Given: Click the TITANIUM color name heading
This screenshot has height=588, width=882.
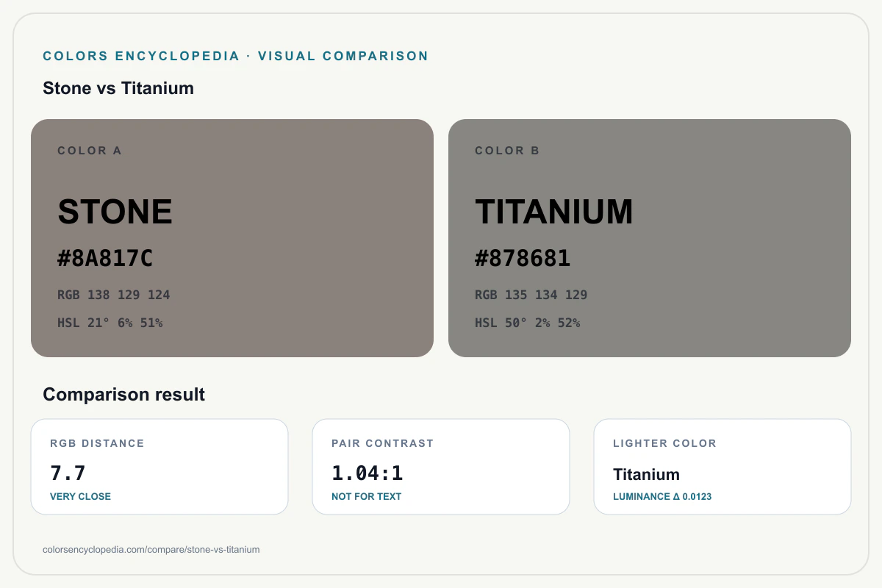Looking at the screenshot, I should (x=554, y=212).
